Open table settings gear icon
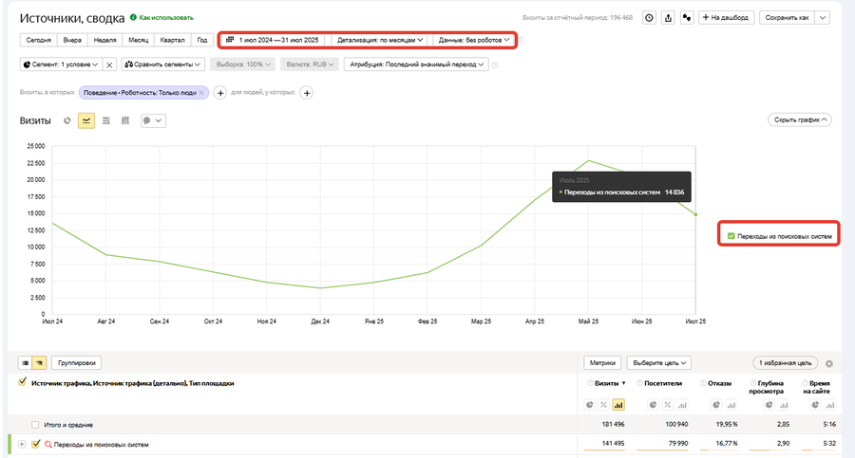The height and width of the screenshot is (458, 855). [x=828, y=363]
